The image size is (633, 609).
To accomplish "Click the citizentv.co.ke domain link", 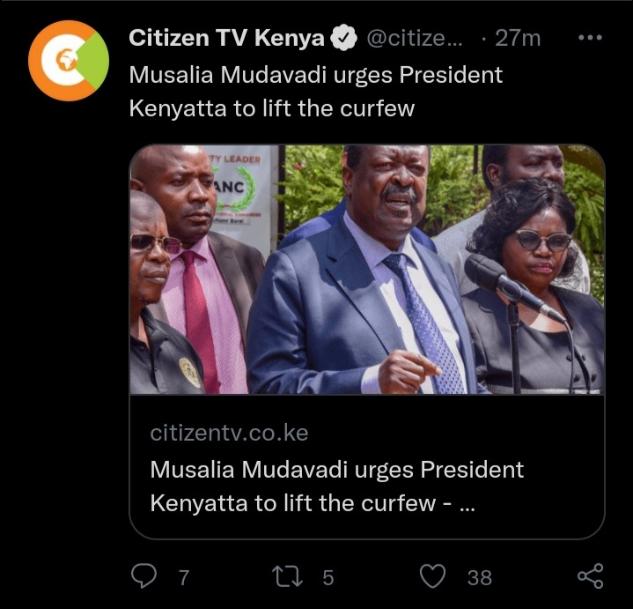I will (x=229, y=433).
